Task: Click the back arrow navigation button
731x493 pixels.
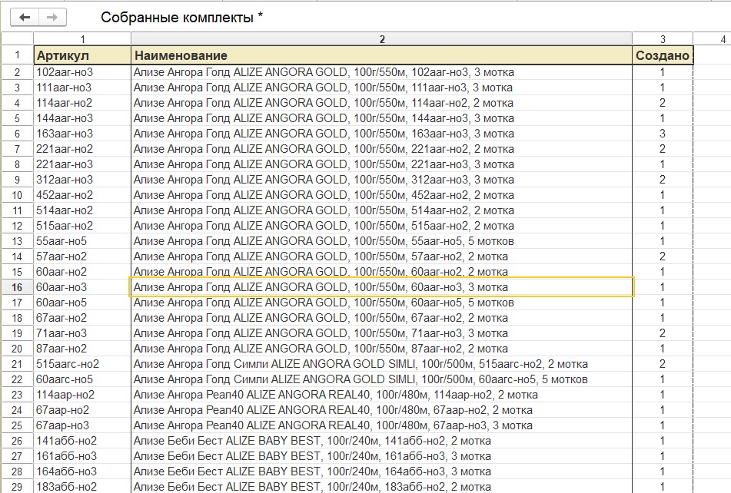Action: coord(25,17)
